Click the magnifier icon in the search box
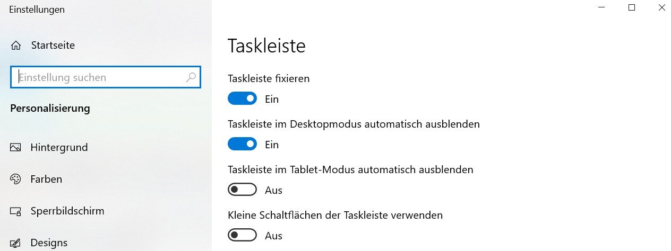The width and height of the screenshot is (671, 251). [x=191, y=77]
